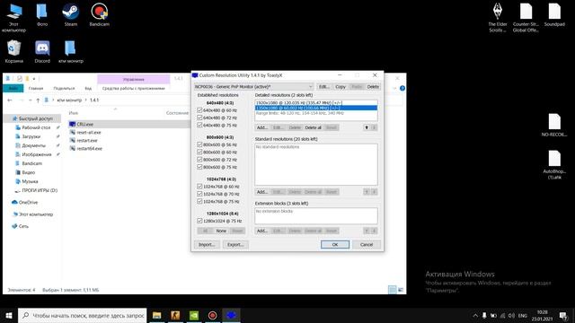The height and width of the screenshot is (323, 575).
Task: Select CRU.exe in Explorer file list
Action: 85,124
